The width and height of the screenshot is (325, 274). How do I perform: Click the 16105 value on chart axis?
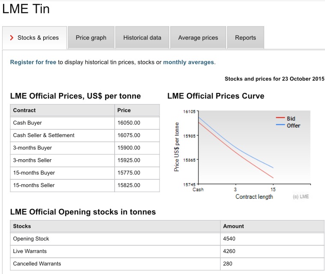coord(189,111)
